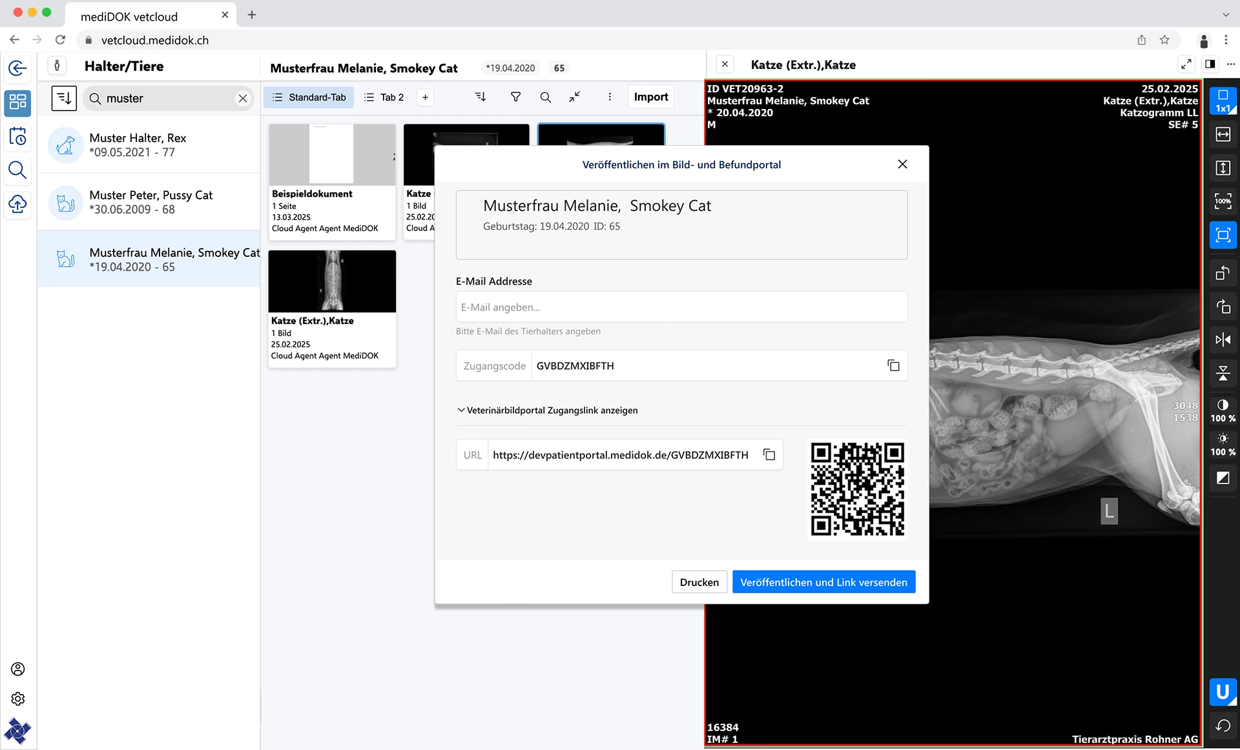
Task: Click the Import button
Action: [651, 97]
